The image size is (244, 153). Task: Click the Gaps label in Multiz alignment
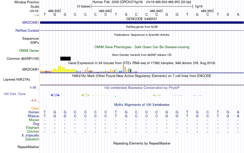click(35, 108)
